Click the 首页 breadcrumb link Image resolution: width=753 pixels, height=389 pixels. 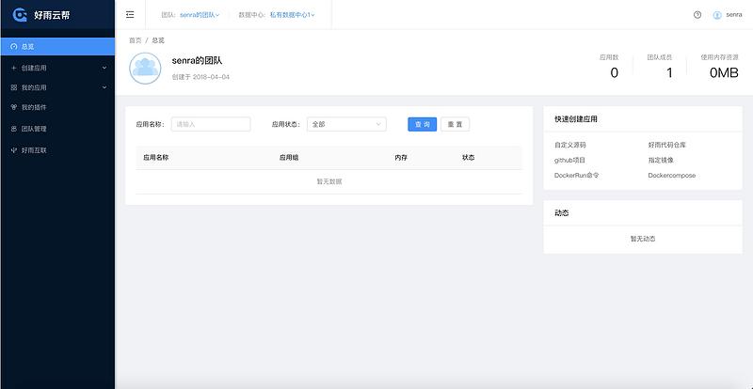136,40
